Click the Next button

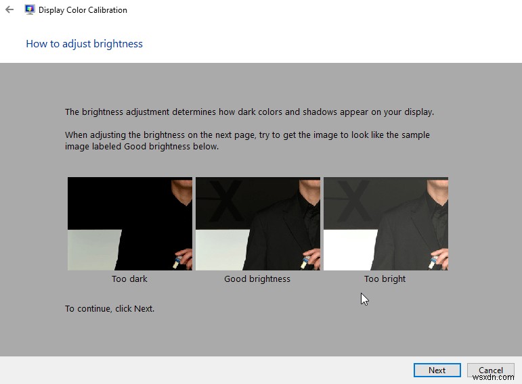tap(437, 370)
